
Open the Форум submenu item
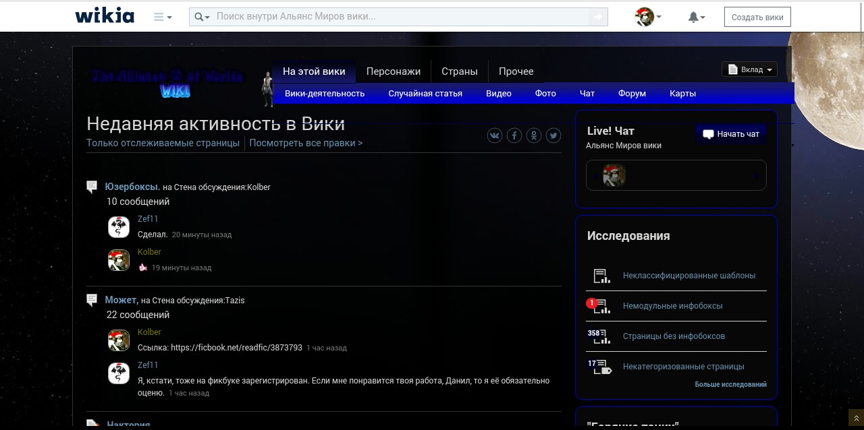(x=632, y=94)
